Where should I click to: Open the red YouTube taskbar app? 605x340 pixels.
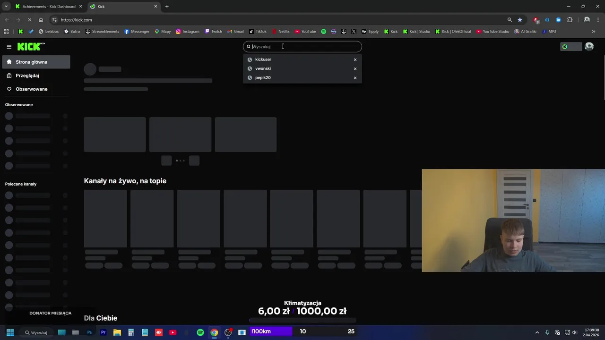tap(173, 332)
